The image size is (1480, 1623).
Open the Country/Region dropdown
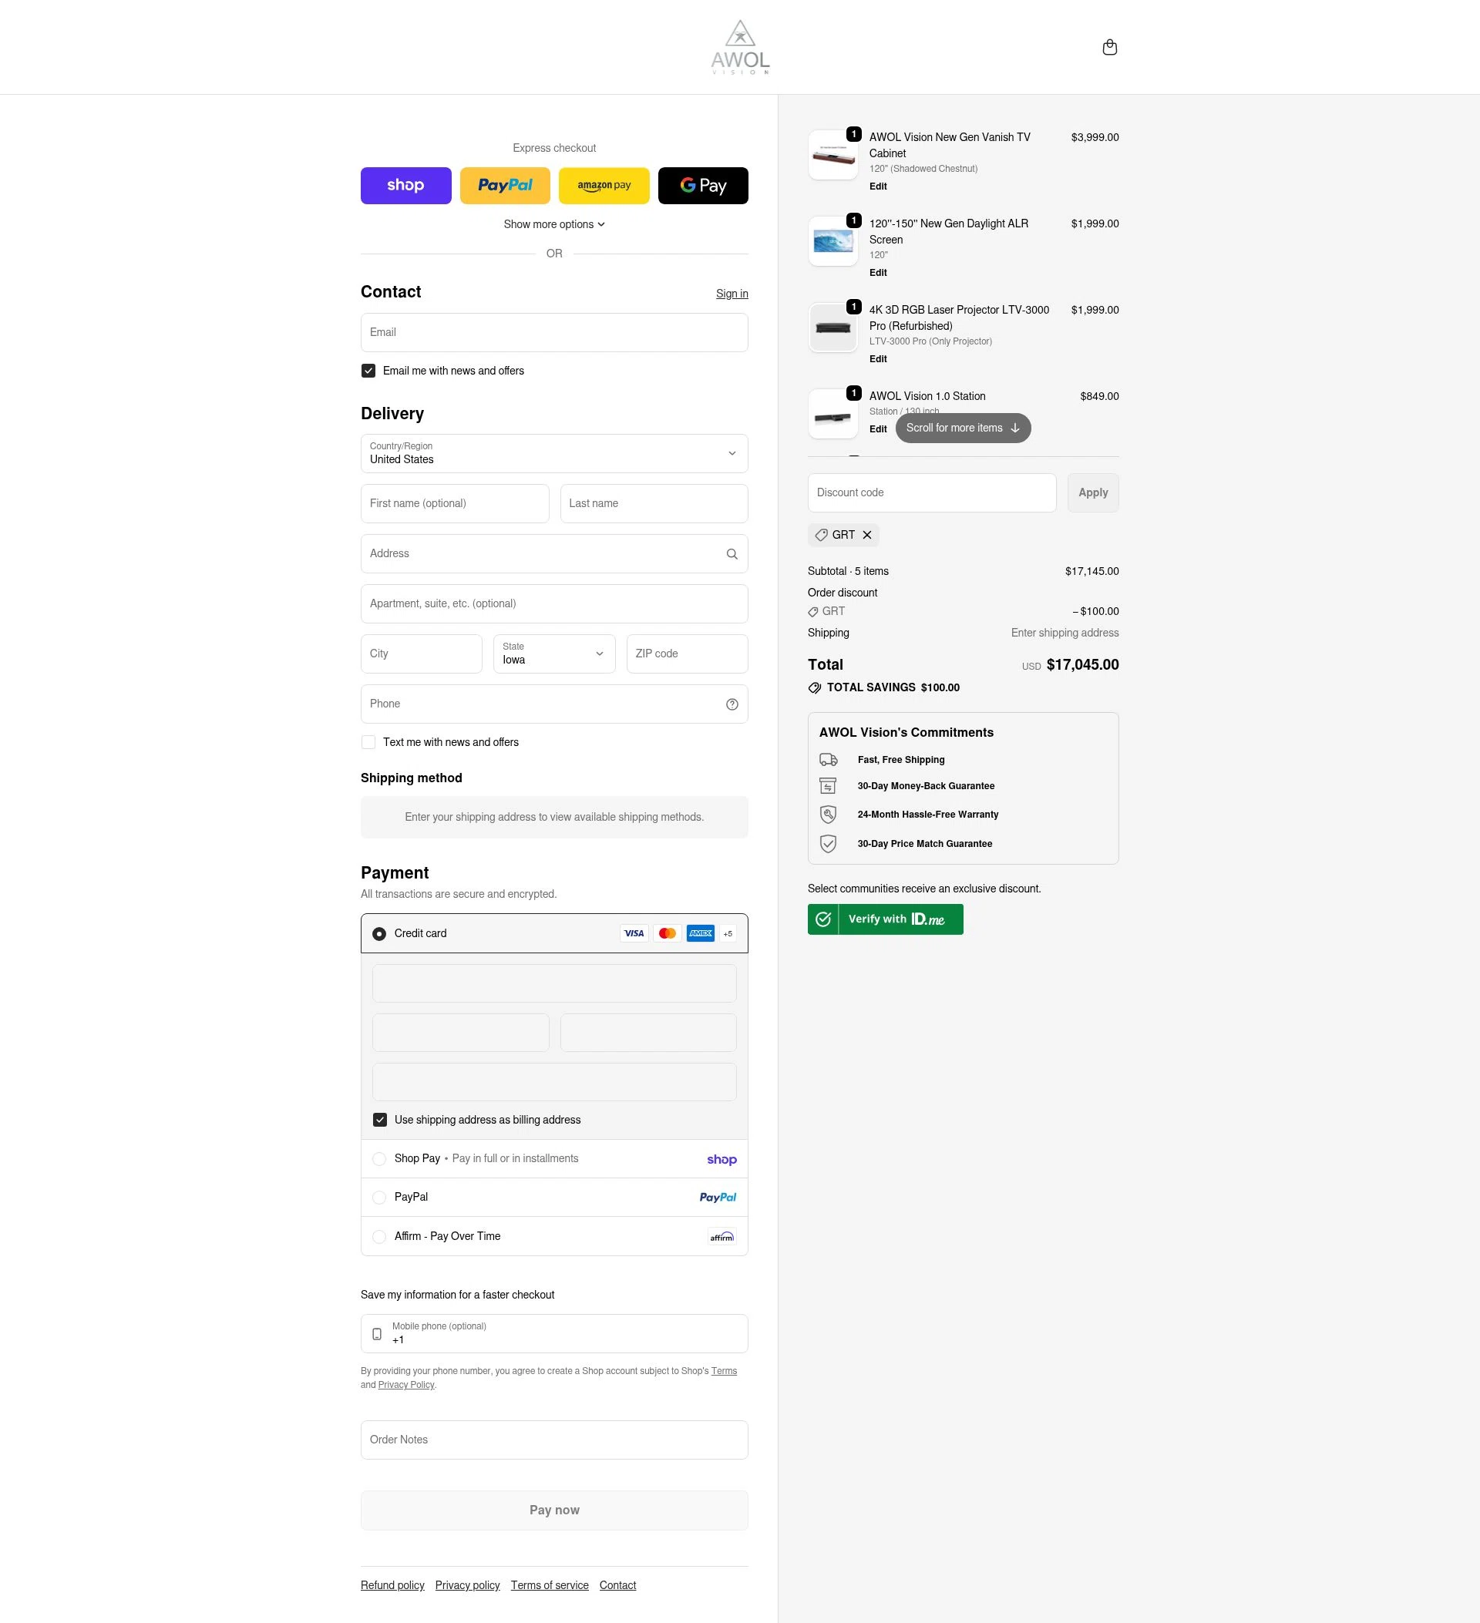click(x=554, y=454)
